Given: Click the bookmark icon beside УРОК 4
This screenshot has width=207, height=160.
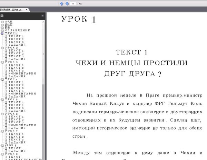Looking at the screenshot, I should point(2,79).
